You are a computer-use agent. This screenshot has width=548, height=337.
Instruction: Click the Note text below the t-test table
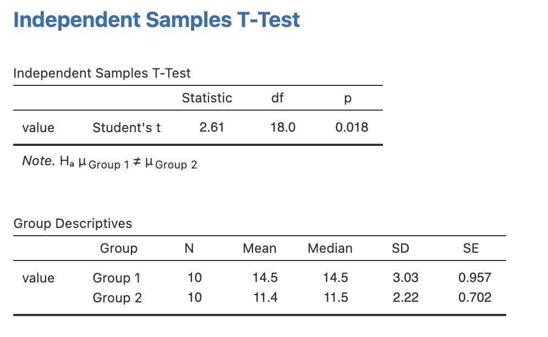pos(109,162)
